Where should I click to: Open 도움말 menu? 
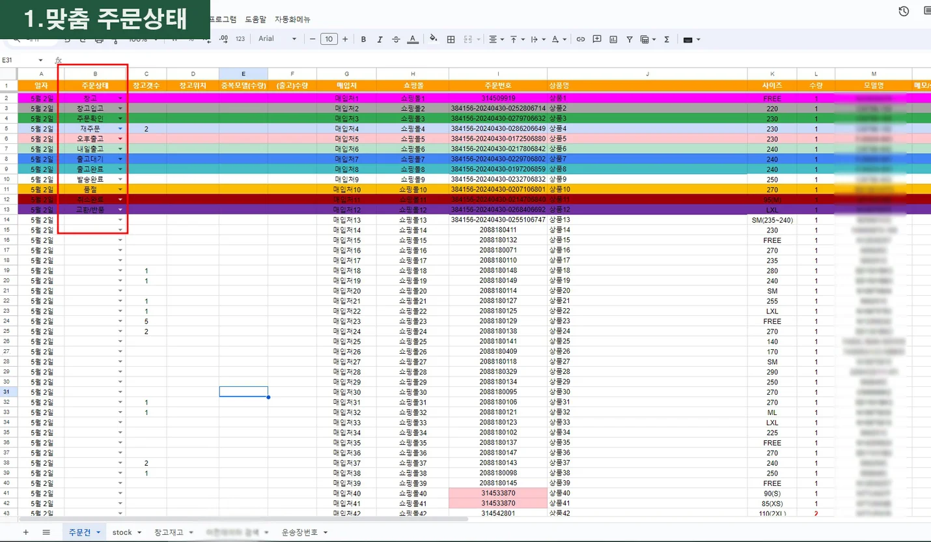click(x=256, y=19)
